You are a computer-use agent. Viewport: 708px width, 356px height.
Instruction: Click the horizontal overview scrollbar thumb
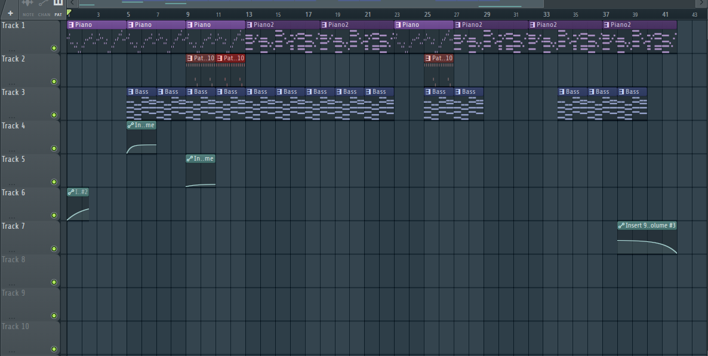tap(310, 3)
